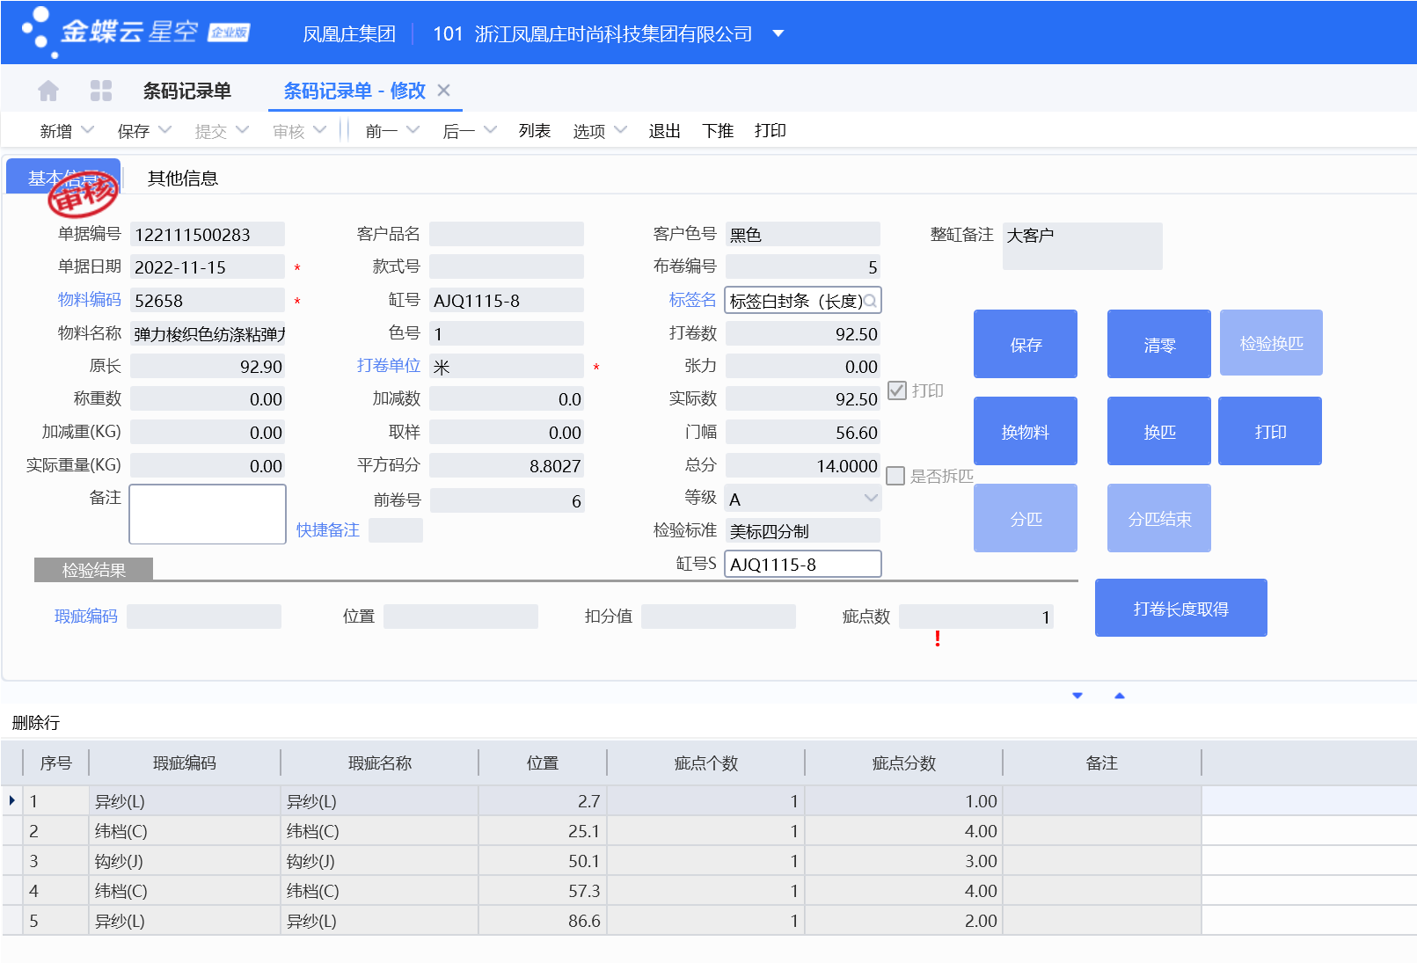Screen dimensions: 1417x963
Task: Click the 打卷数 field
Action: point(803,333)
